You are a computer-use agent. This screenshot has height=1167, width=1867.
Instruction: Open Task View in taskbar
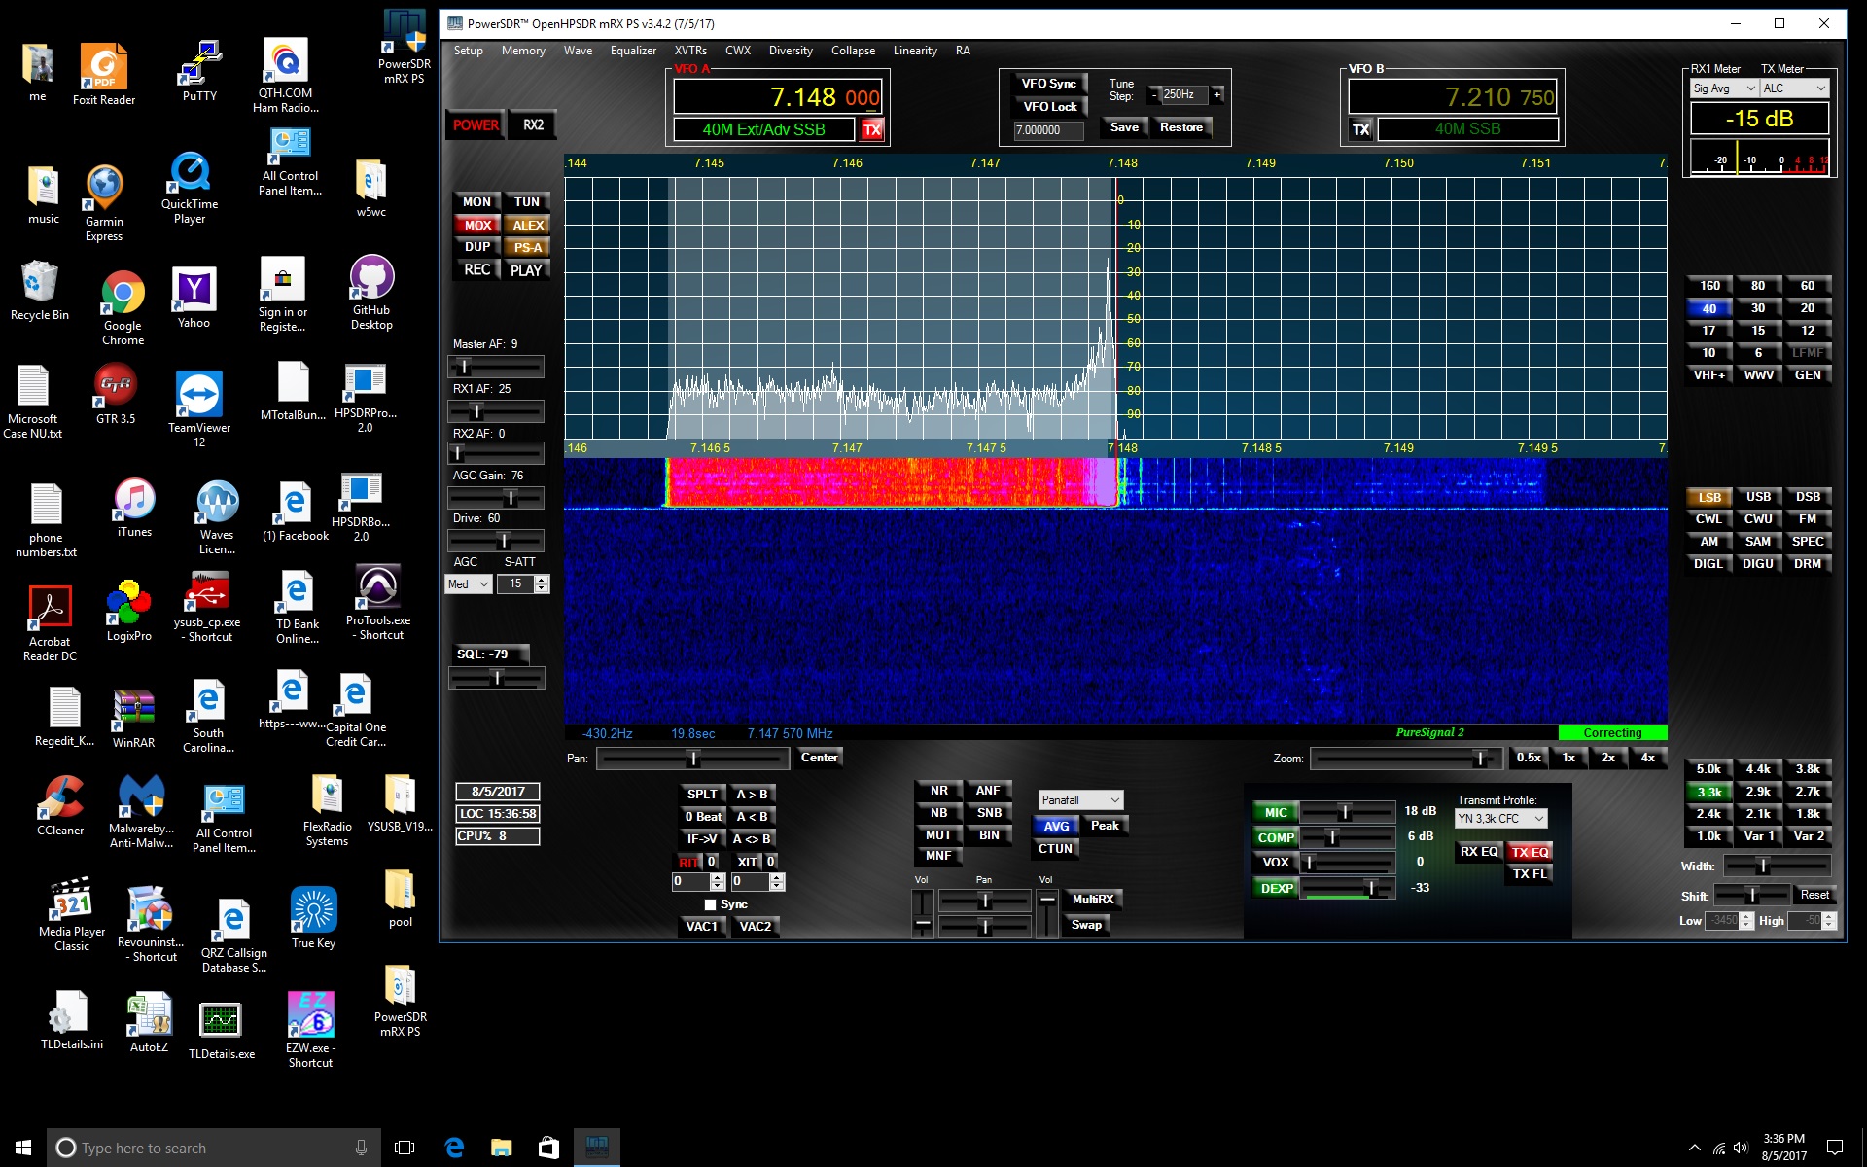point(405,1148)
